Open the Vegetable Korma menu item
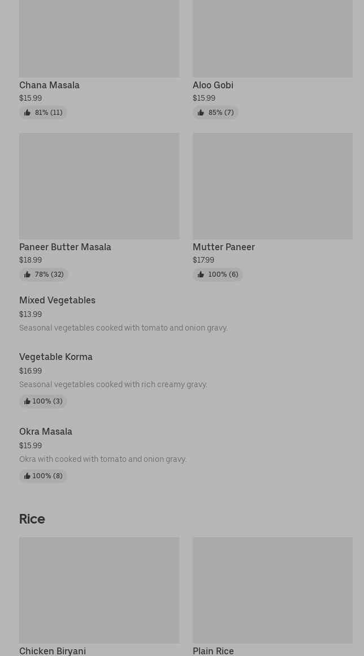The height and width of the screenshot is (656, 364). (x=55, y=357)
